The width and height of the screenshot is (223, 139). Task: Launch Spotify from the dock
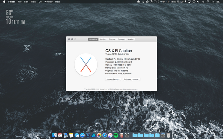pos(115,135)
